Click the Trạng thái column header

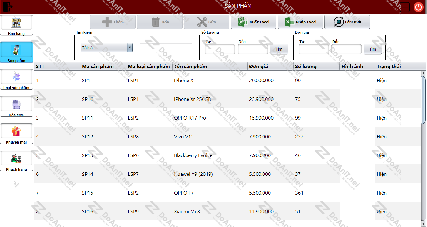point(398,66)
